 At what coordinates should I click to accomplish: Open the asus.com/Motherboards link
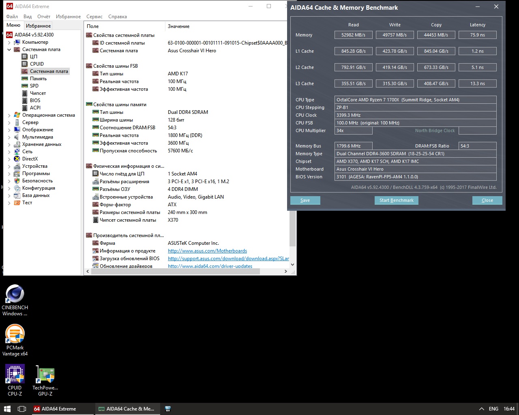coord(207,251)
